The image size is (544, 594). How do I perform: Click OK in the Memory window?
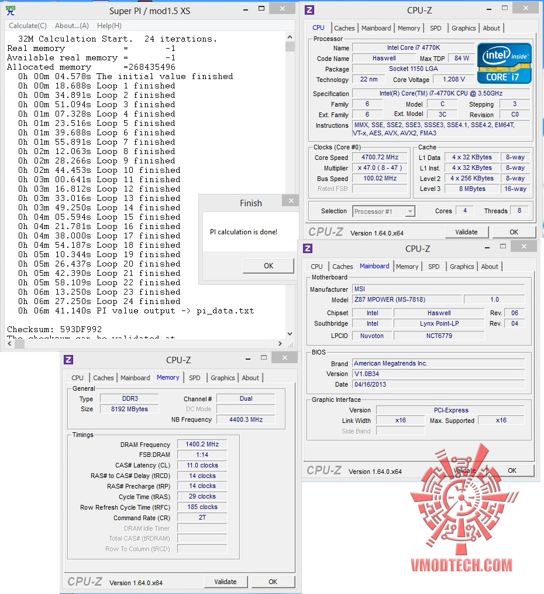click(x=273, y=582)
